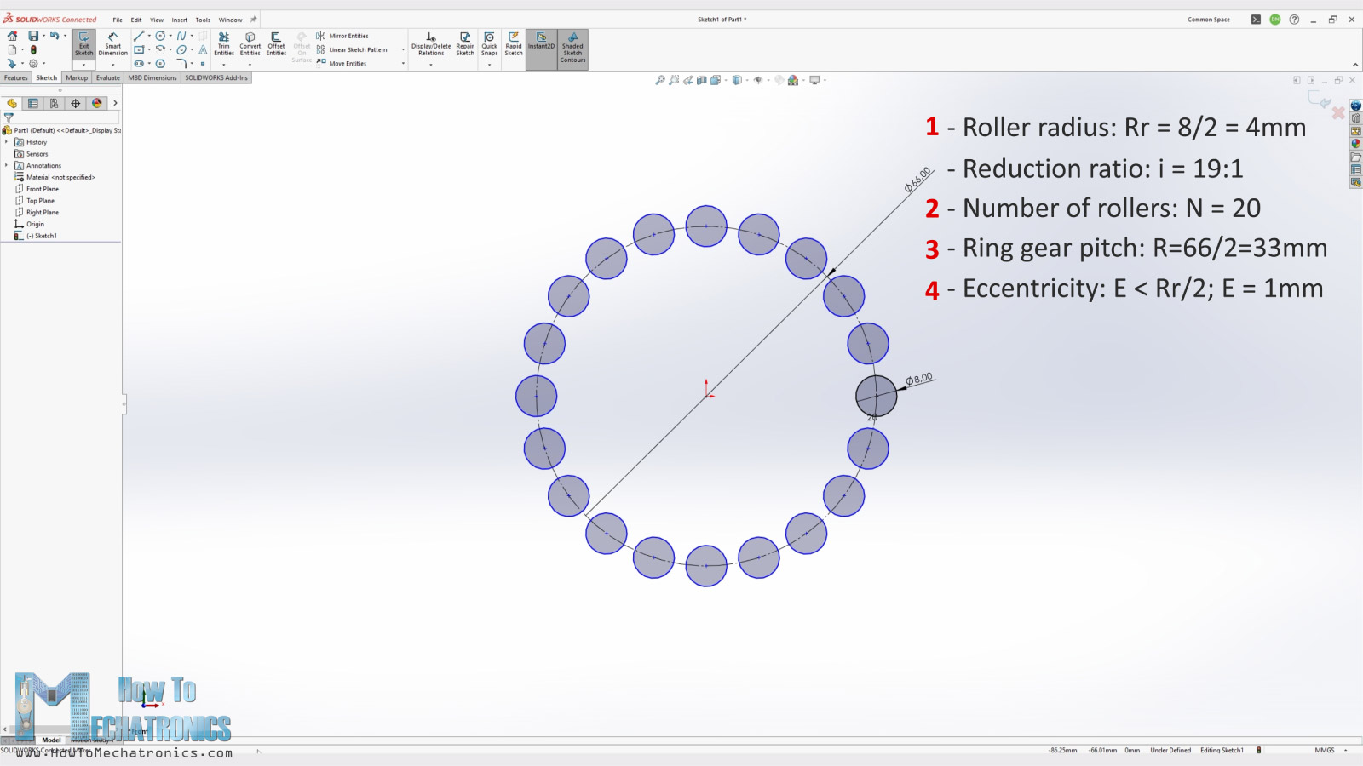Click Display/Delete Relations icon

(431, 44)
